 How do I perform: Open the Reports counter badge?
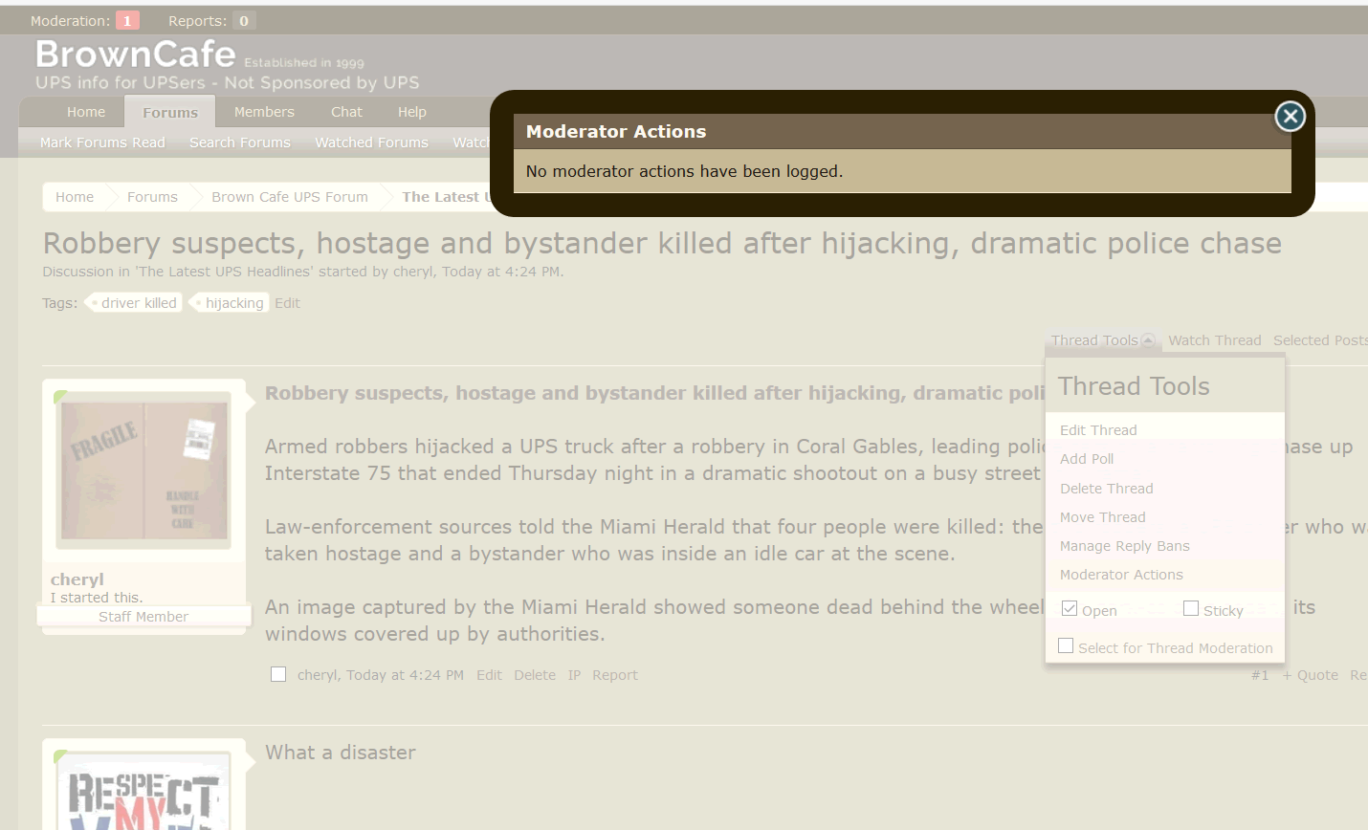click(244, 21)
